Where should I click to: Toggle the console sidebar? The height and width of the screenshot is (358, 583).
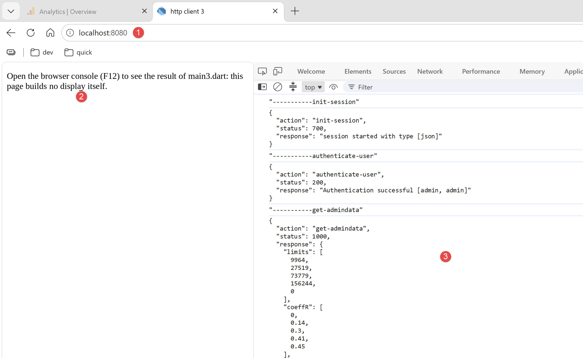coord(262,87)
